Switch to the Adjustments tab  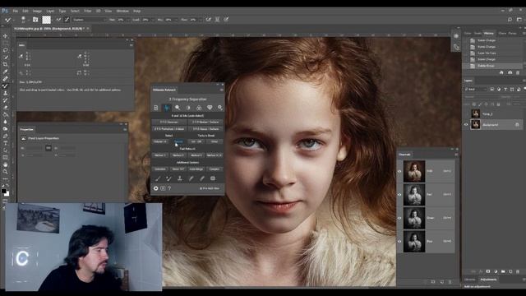coord(488,280)
